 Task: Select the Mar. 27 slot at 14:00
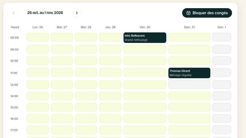coord(62,96)
